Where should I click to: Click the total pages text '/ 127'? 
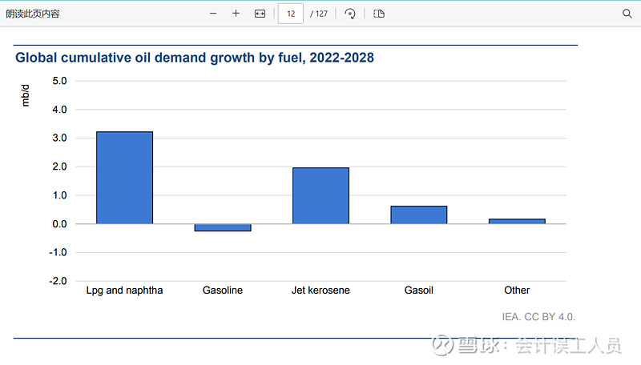[319, 14]
